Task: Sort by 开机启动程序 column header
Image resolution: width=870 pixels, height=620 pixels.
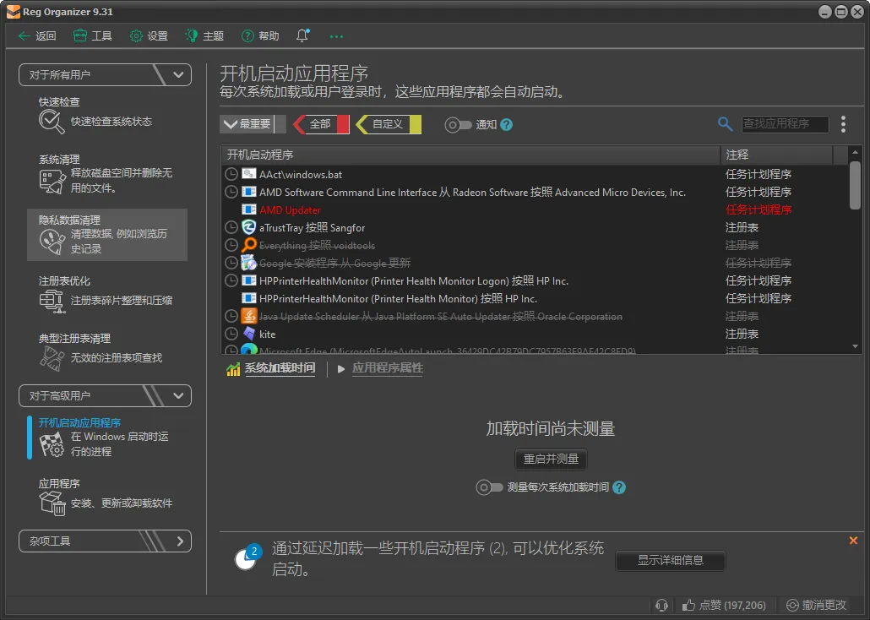Action: (x=470, y=155)
